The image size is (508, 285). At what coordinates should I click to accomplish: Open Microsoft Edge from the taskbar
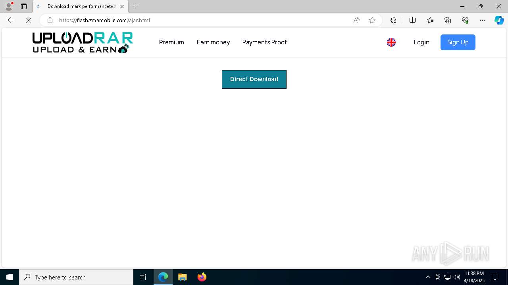(x=163, y=277)
